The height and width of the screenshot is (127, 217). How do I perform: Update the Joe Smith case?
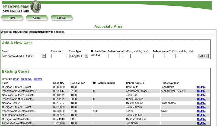tap(201, 123)
